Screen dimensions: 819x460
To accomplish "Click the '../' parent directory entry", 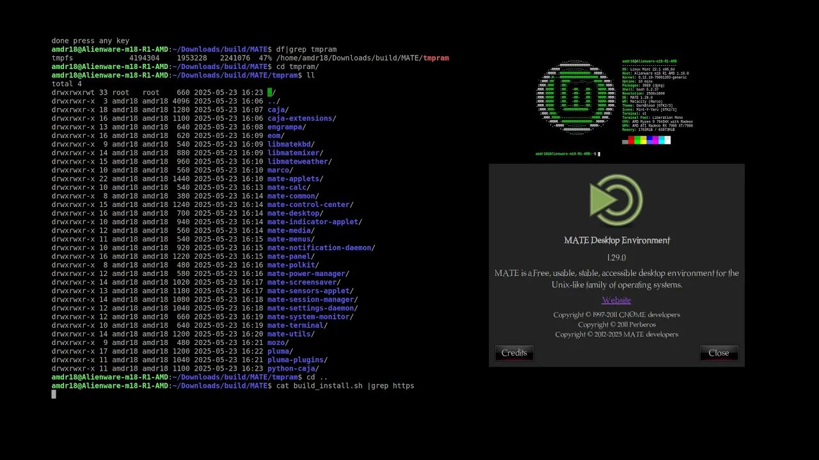I will [274, 101].
